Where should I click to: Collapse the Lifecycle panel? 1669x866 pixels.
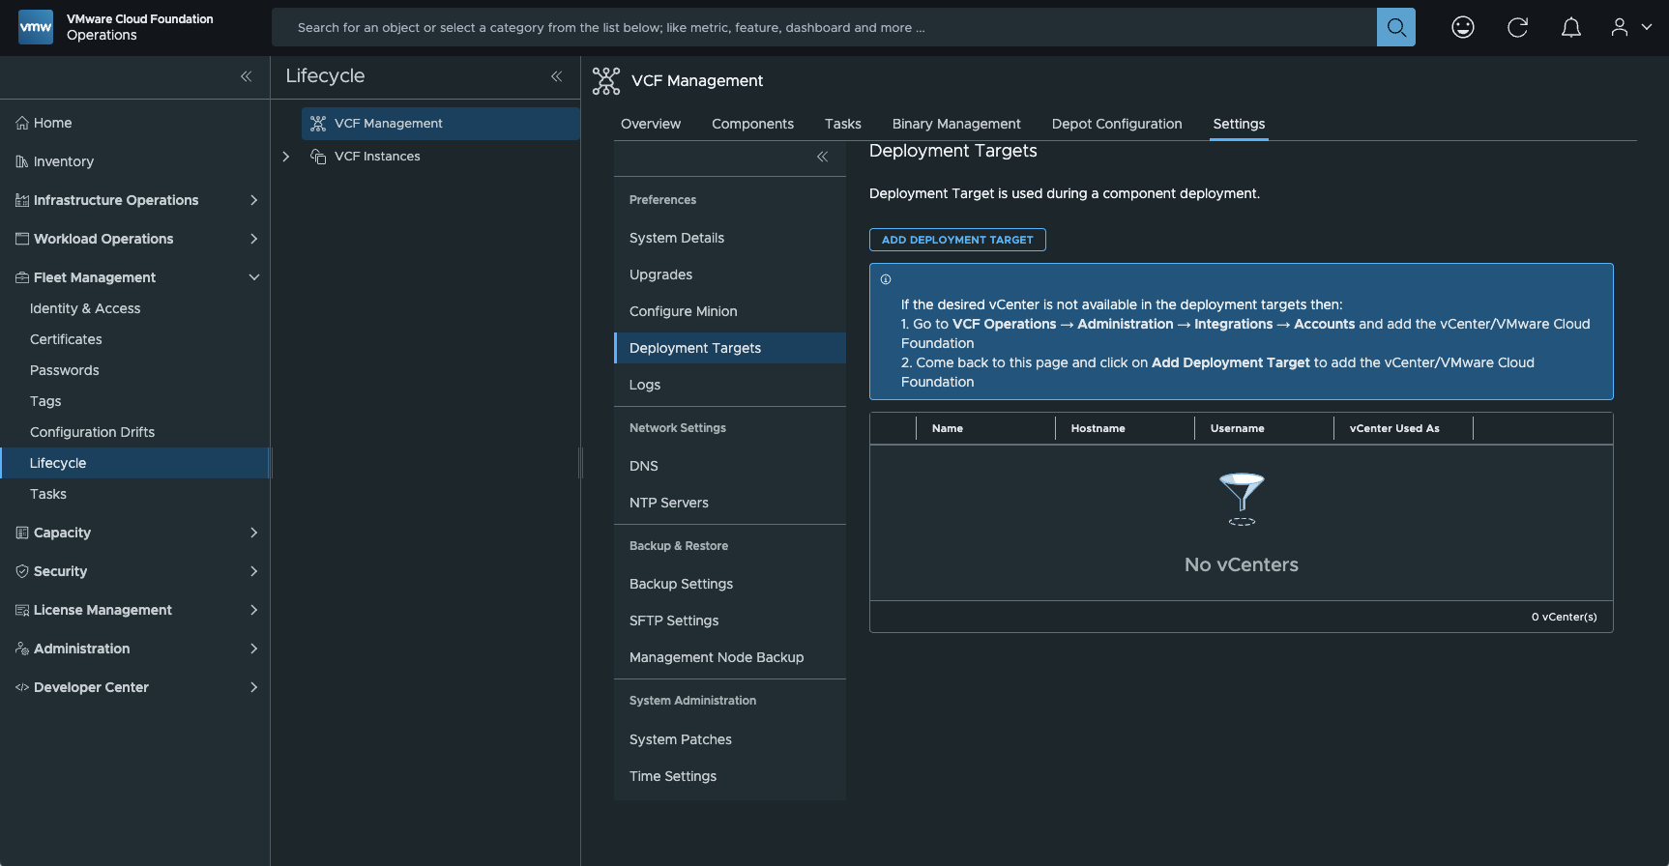556,76
